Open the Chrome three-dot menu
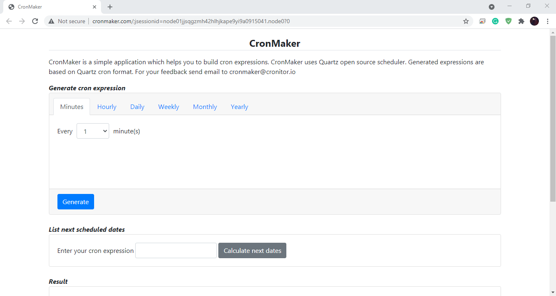 pos(547,21)
